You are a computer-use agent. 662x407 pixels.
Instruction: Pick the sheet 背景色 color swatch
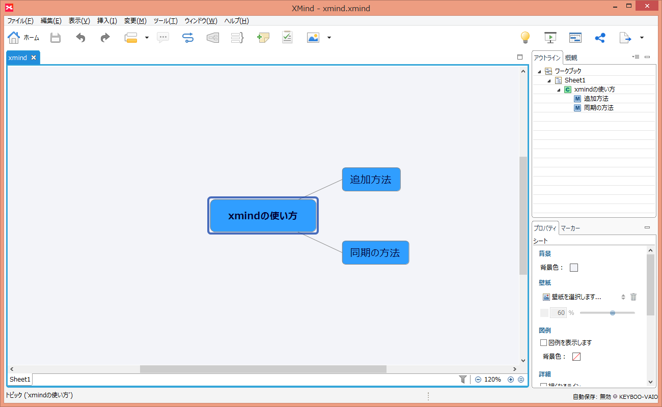click(x=574, y=268)
